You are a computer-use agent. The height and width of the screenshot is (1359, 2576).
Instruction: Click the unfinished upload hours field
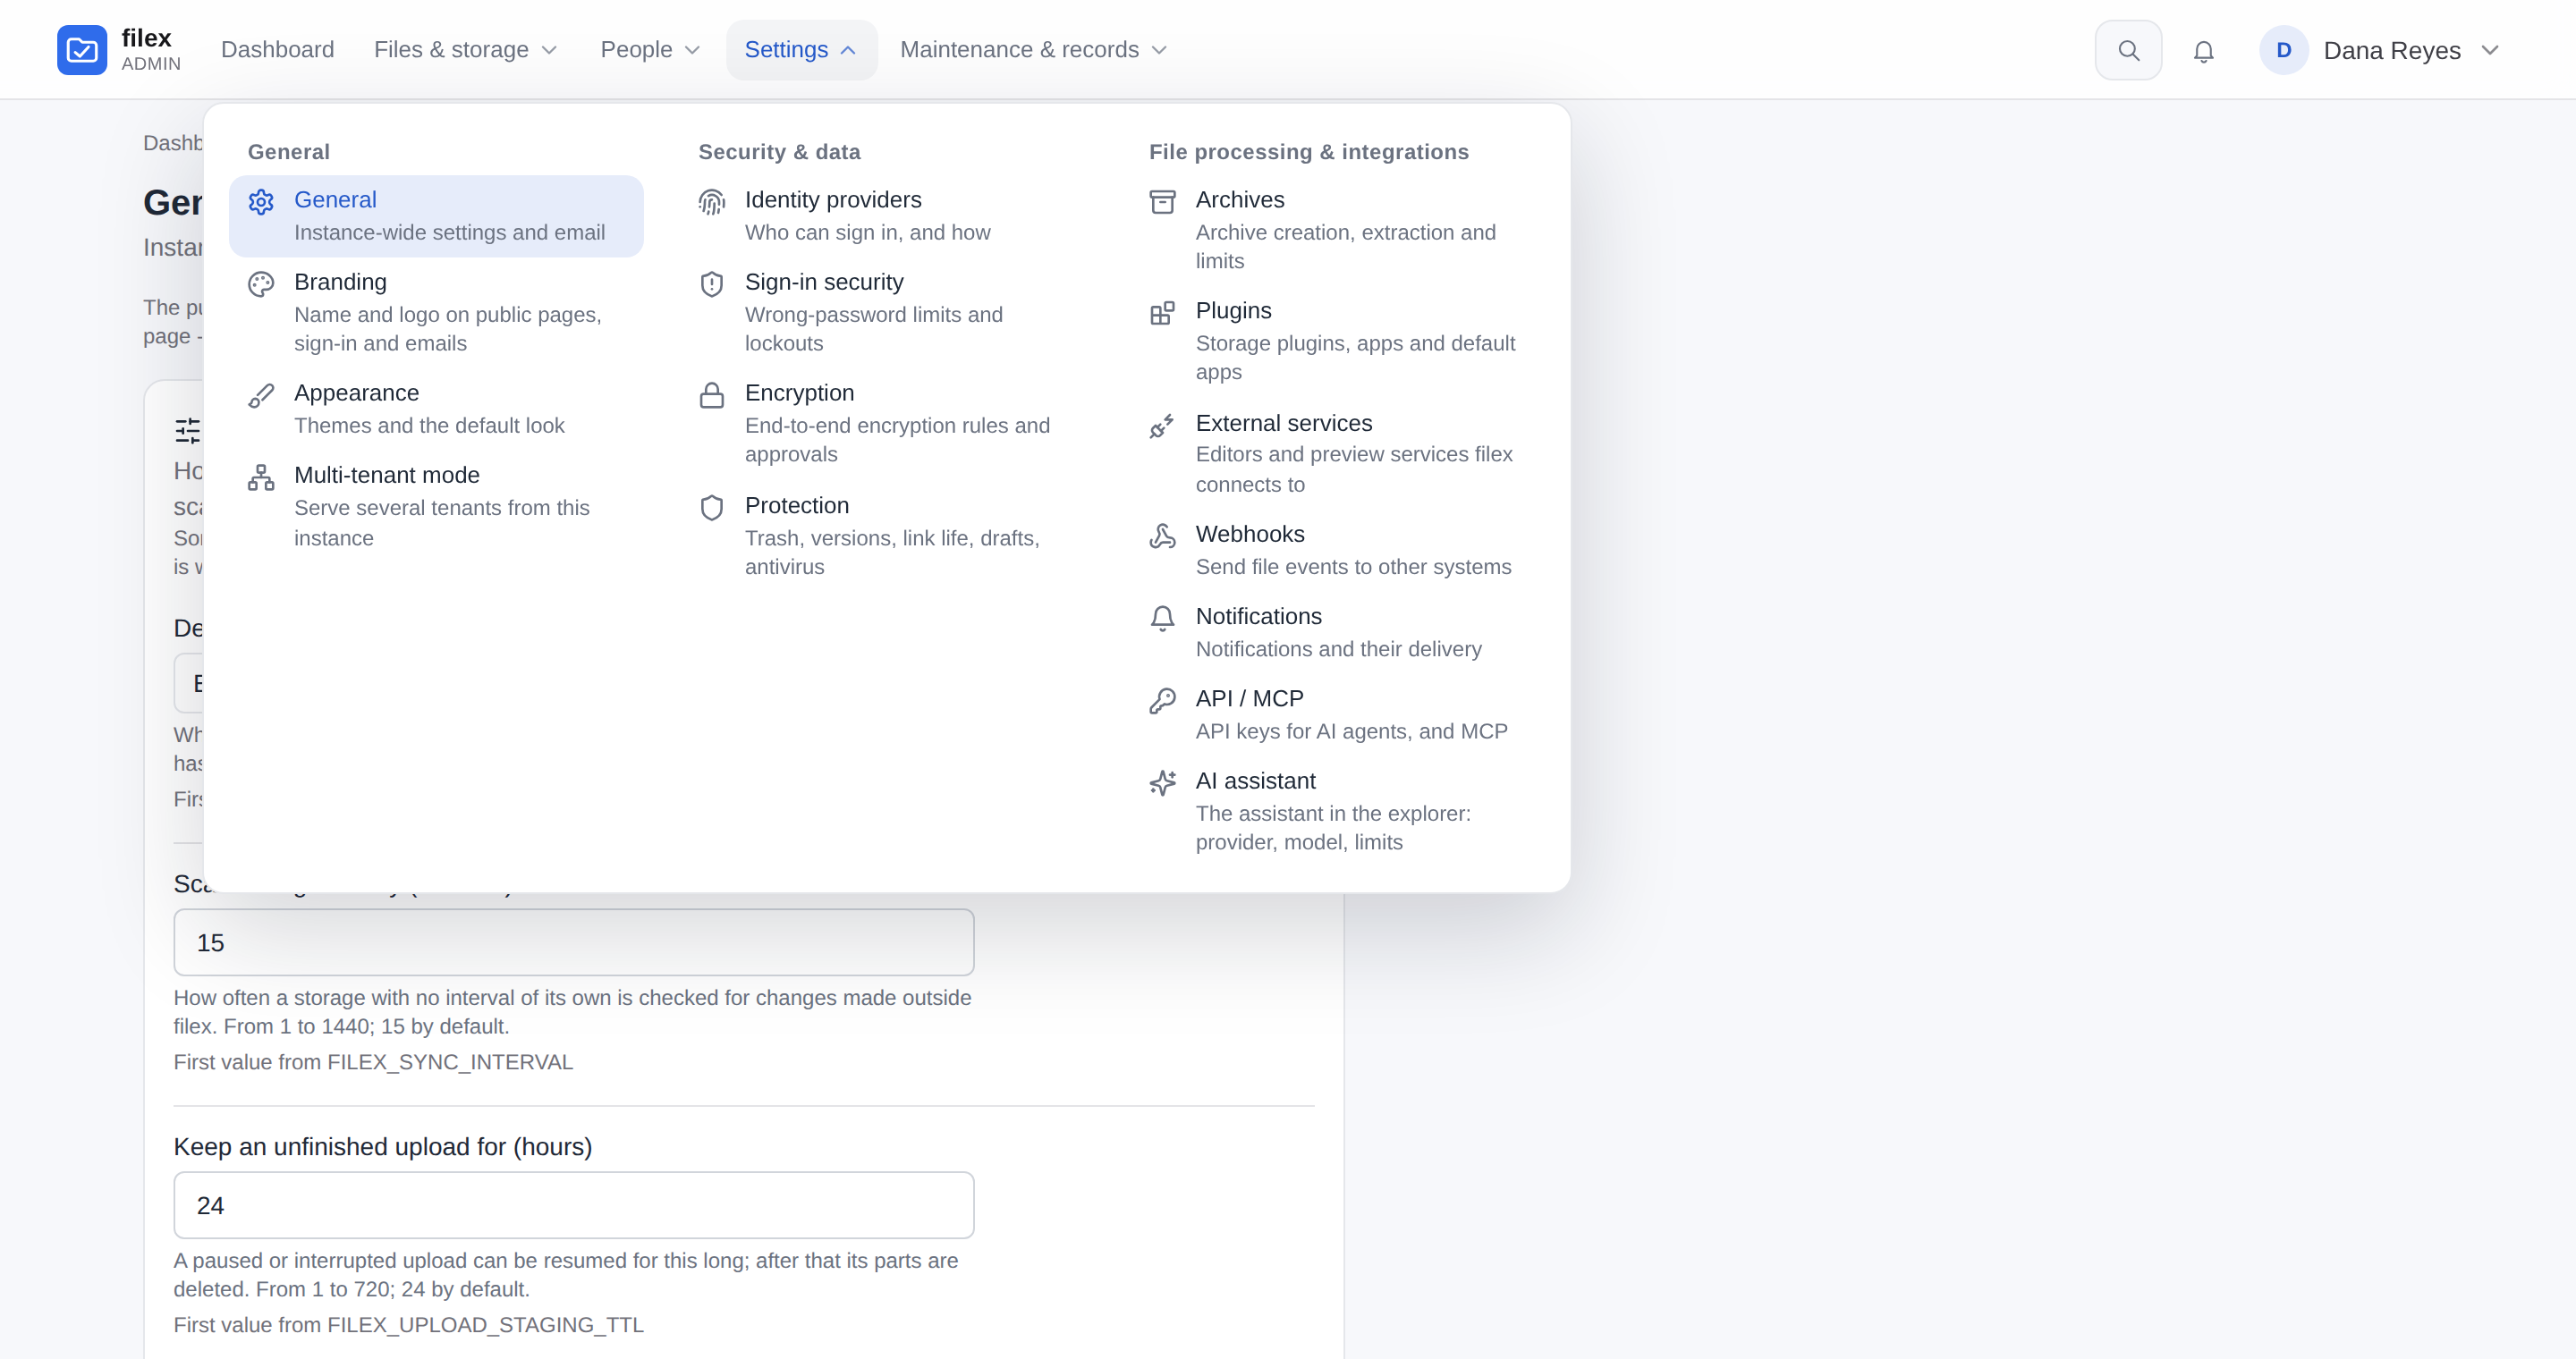[574, 1205]
